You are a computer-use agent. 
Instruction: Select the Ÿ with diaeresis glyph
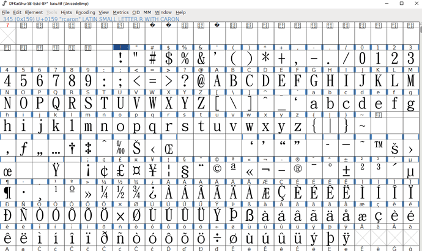click(x=56, y=170)
